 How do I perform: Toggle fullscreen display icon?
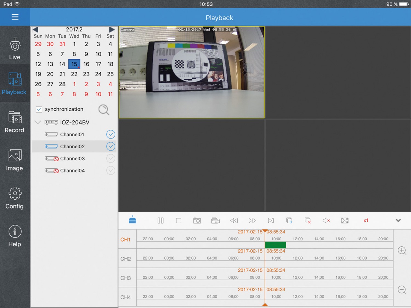pos(345,220)
